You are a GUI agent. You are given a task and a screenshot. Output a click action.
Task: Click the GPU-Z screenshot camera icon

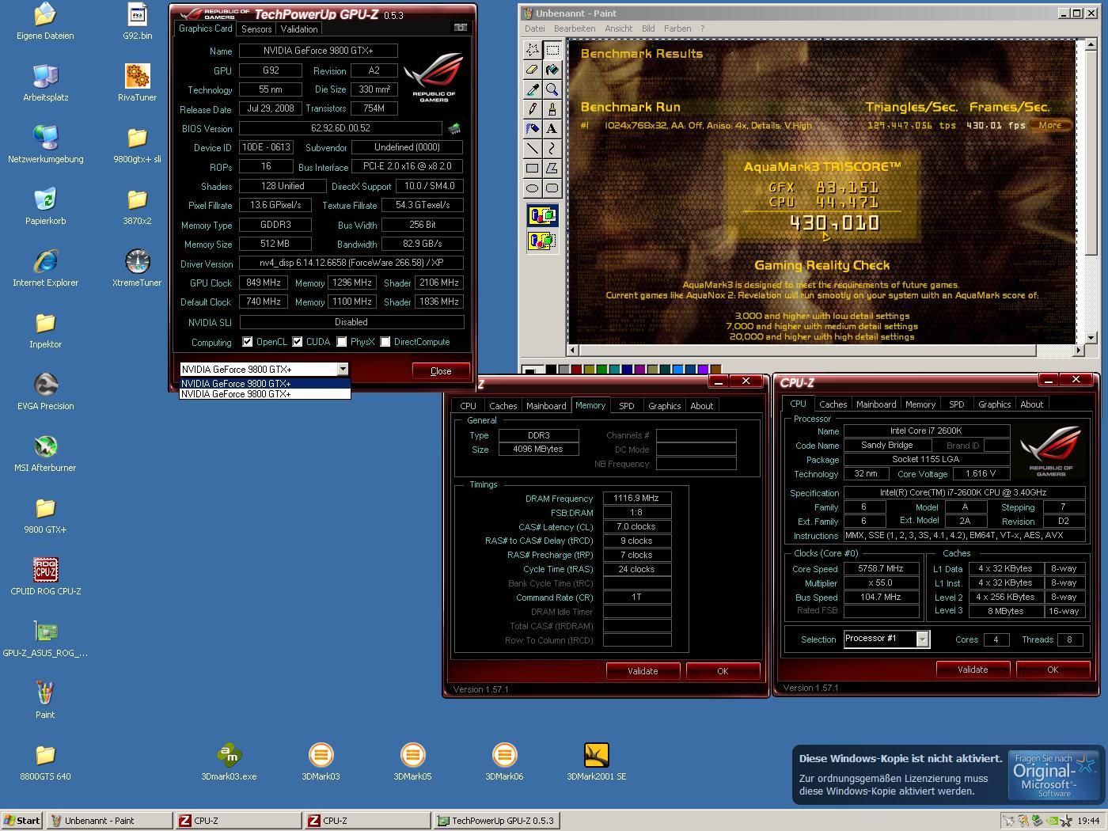click(x=460, y=28)
